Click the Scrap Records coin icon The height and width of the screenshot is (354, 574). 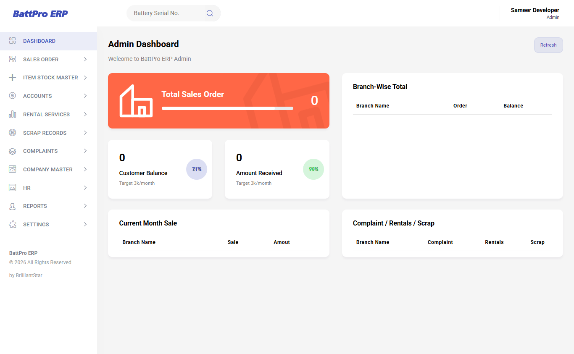coord(12,133)
